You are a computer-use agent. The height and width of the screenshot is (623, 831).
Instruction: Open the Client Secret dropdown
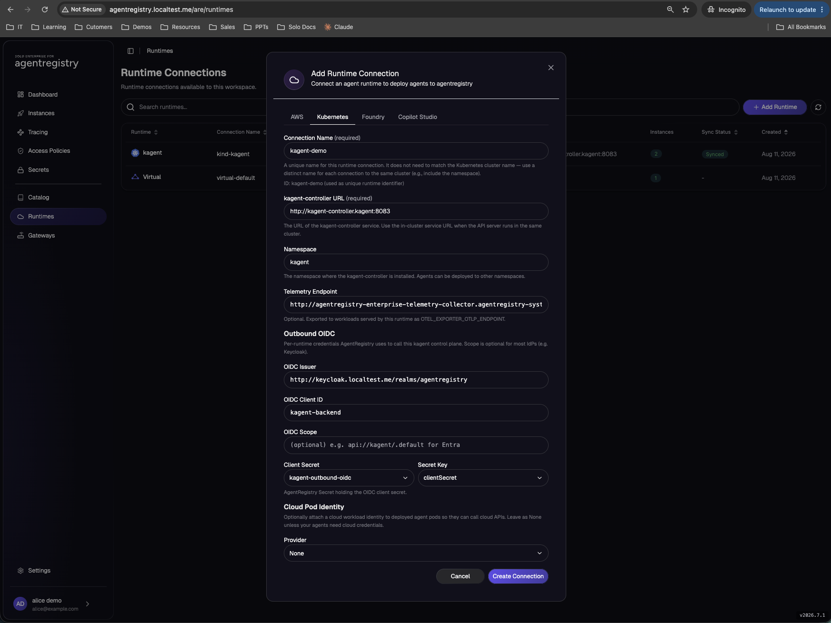(x=349, y=478)
